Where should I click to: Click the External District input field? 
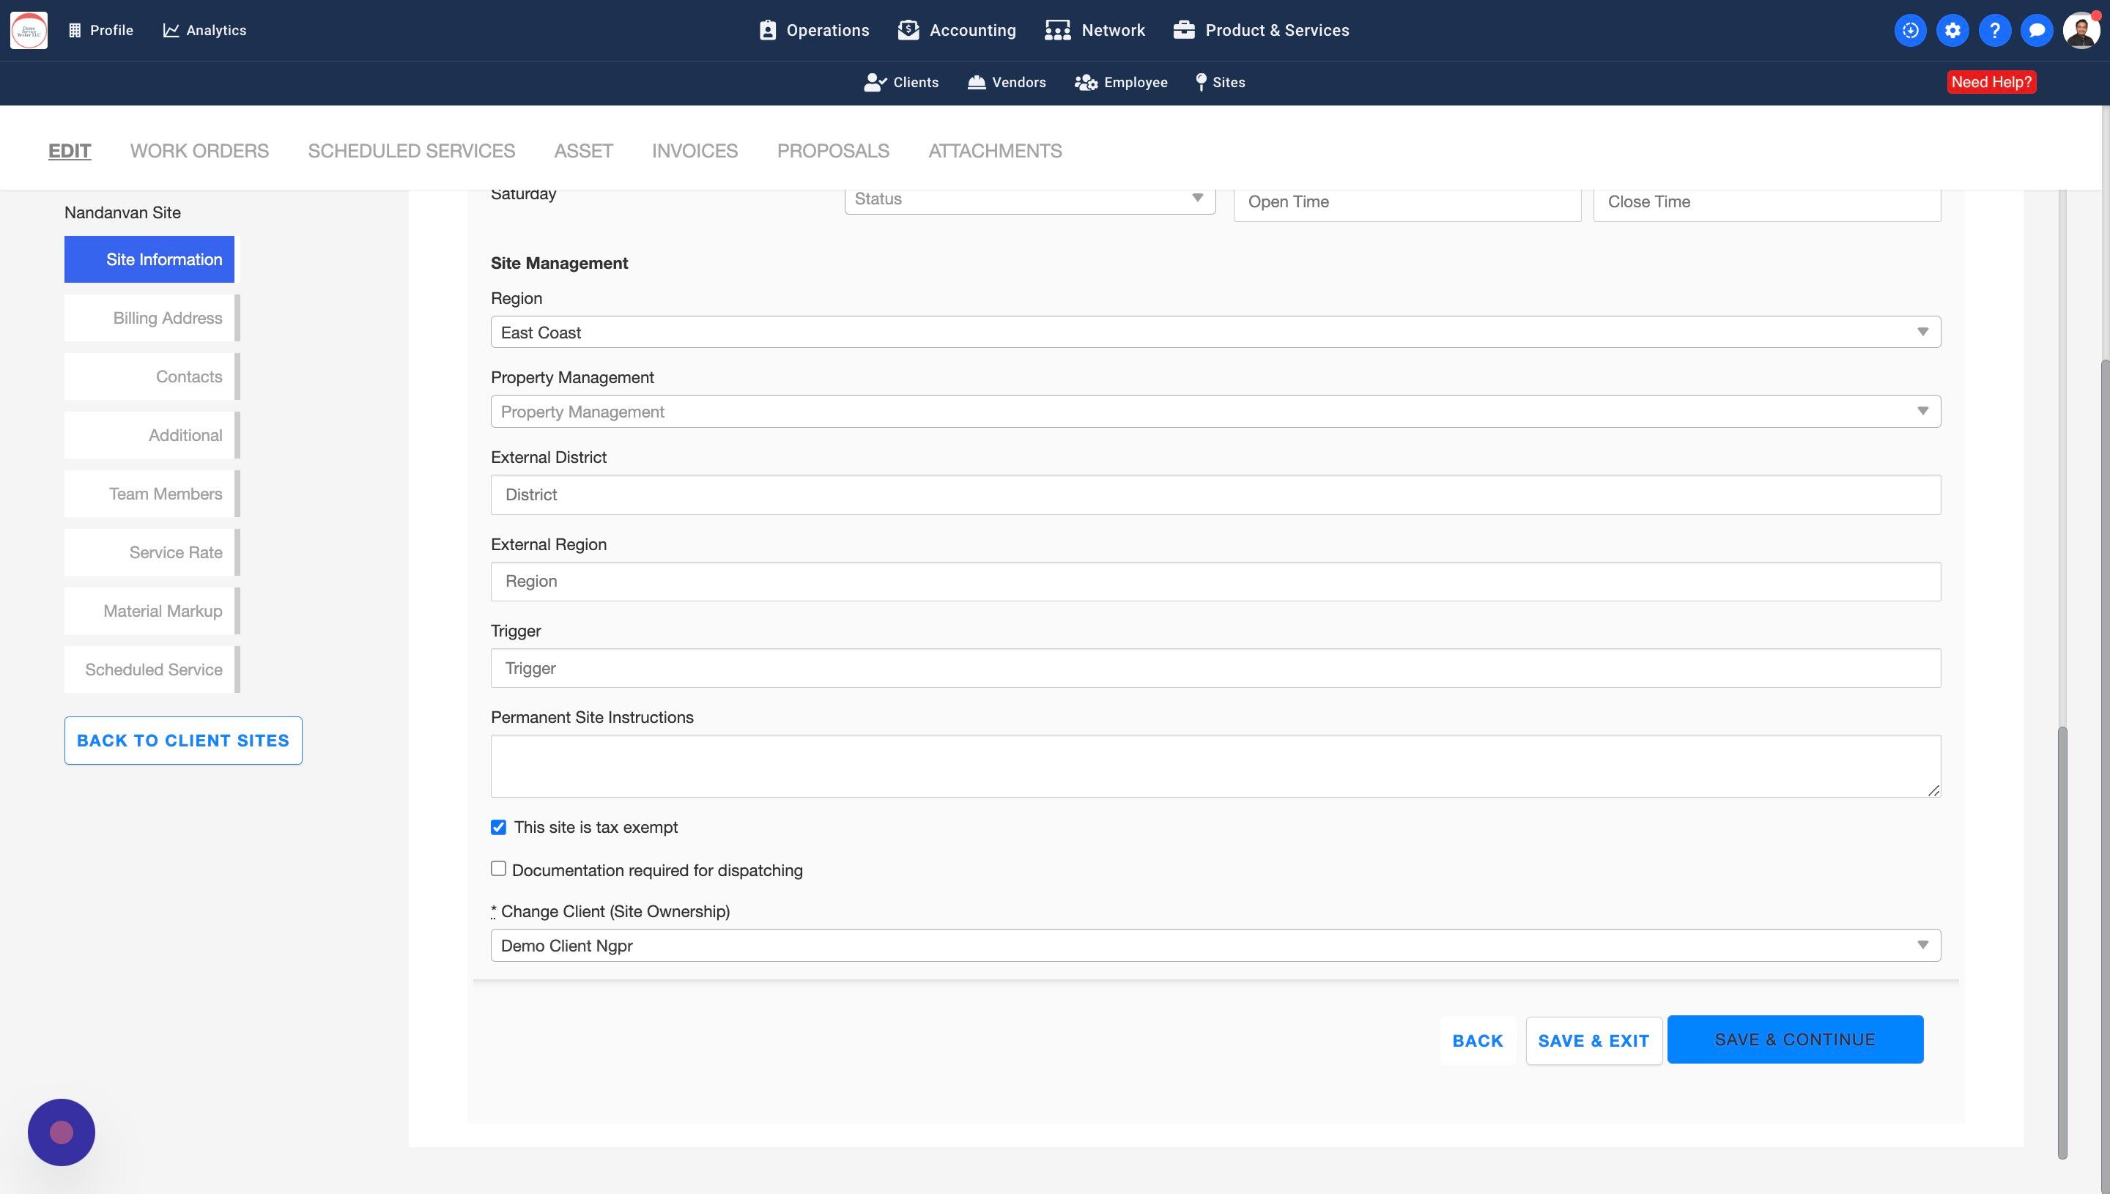click(x=1215, y=494)
